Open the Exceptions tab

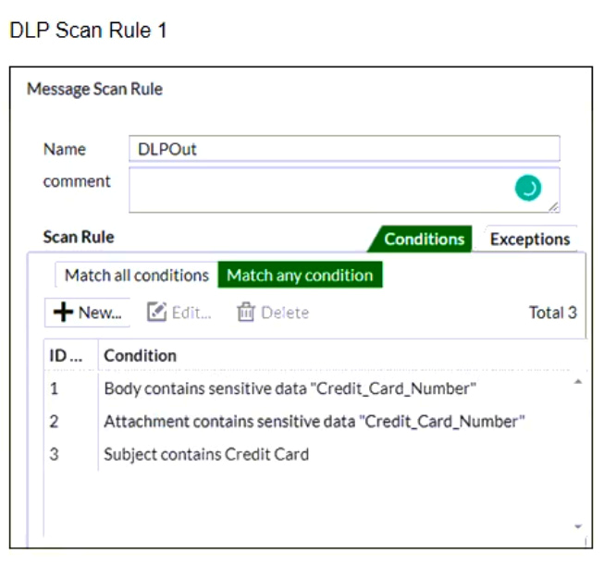pos(530,239)
